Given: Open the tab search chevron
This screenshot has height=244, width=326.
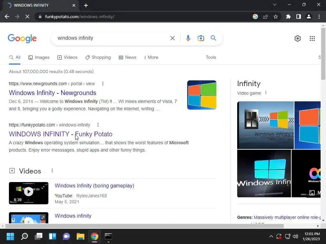Looking at the screenshot, I should [275, 4].
